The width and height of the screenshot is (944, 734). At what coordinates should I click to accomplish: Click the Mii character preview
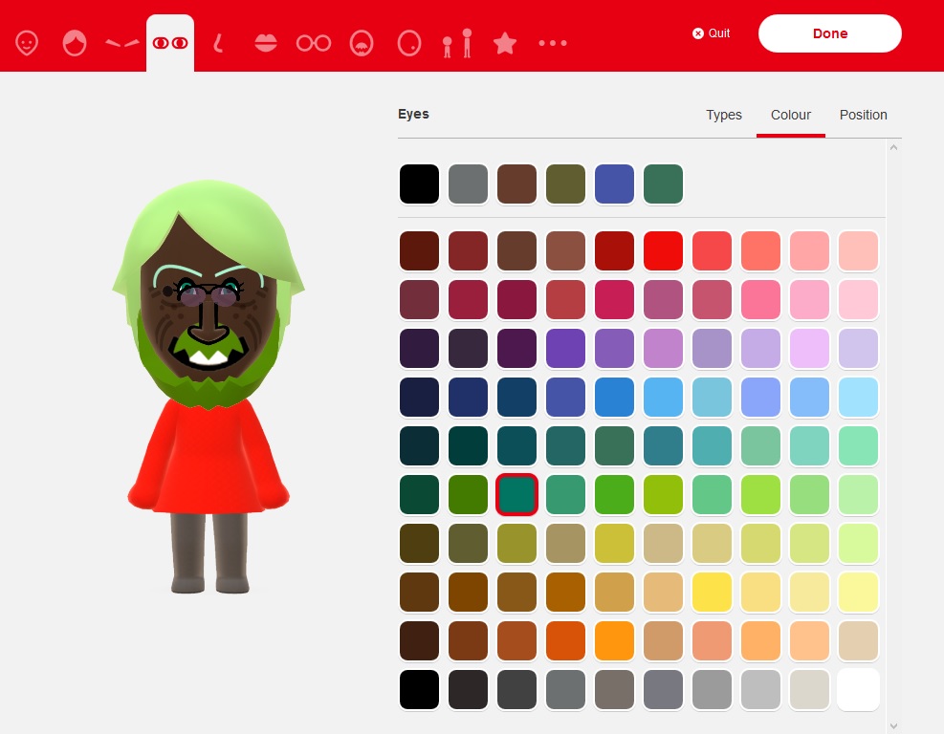tap(209, 385)
